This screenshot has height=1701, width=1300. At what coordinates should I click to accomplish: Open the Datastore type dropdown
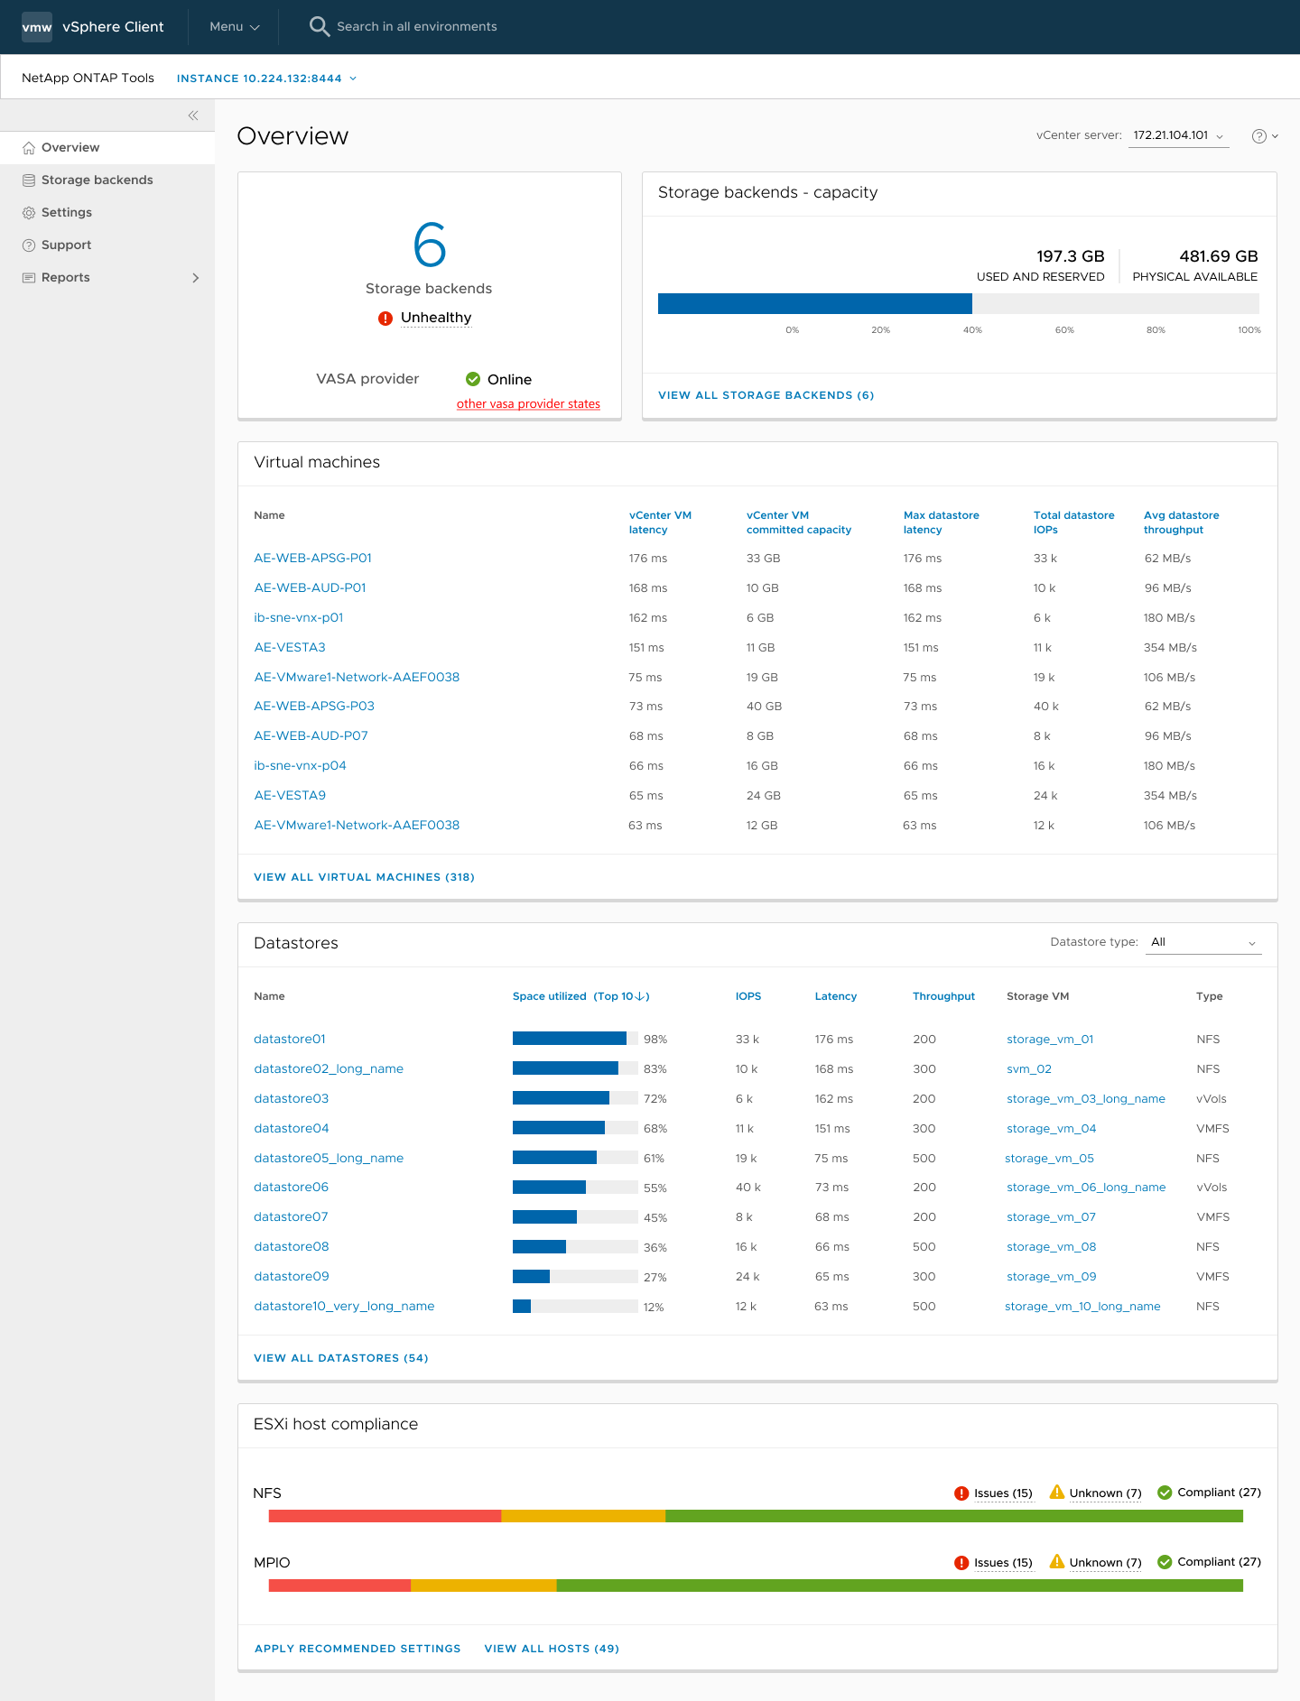point(1202,942)
